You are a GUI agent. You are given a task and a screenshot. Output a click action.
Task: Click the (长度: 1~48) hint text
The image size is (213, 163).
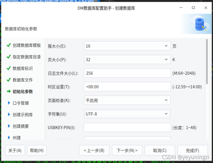click(184, 128)
